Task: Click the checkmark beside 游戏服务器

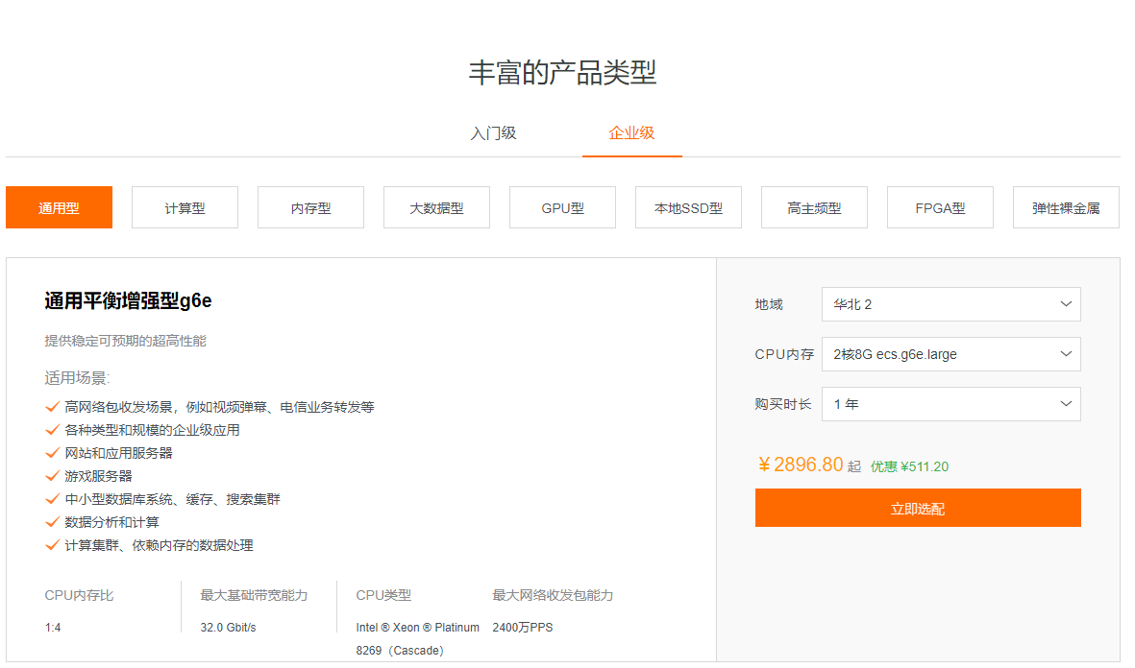Action: (x=52, y=476)
